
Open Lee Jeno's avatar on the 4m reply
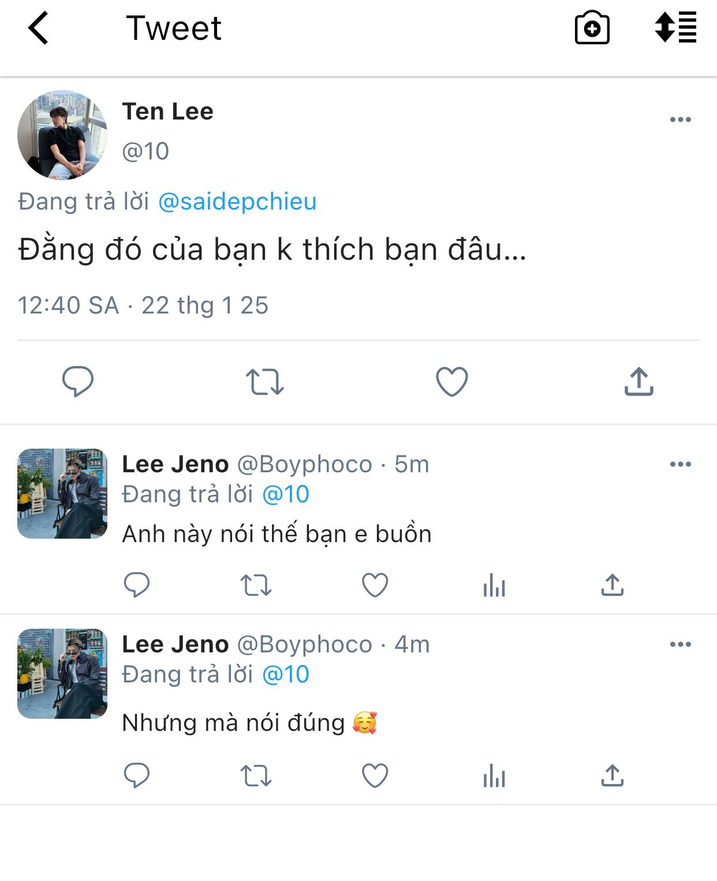click(62, 674)
